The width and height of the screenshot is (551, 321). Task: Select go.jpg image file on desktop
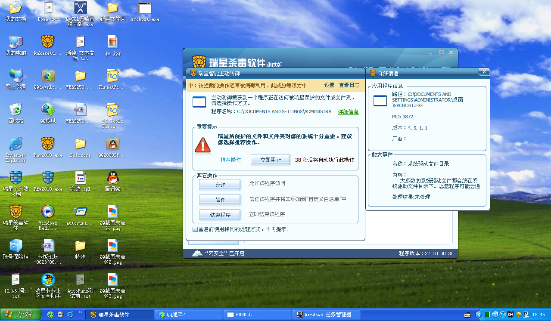pyautogui.click(x=113, y=46)
